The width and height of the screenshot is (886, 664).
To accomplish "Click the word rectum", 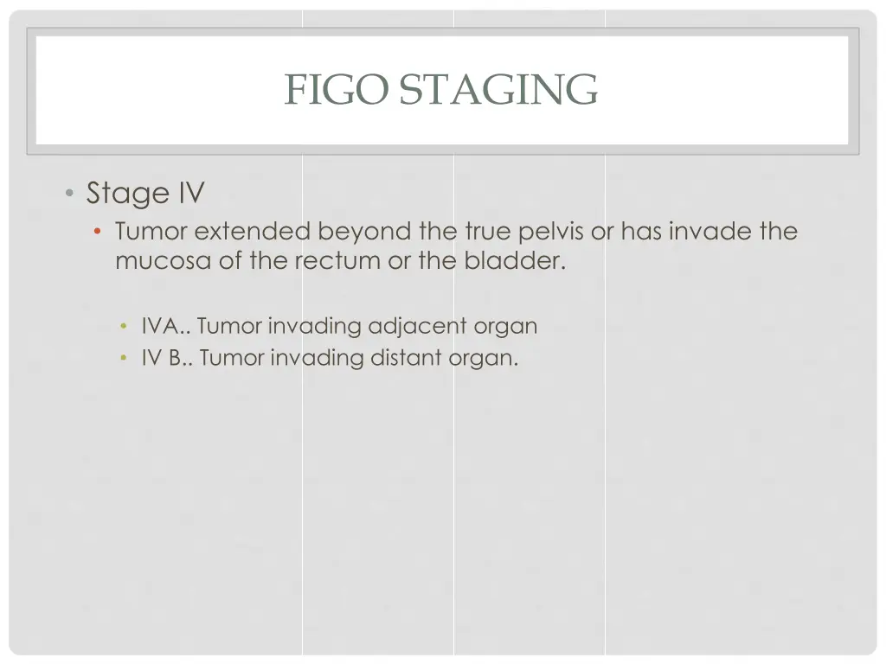I will click(x=338, y=260).
